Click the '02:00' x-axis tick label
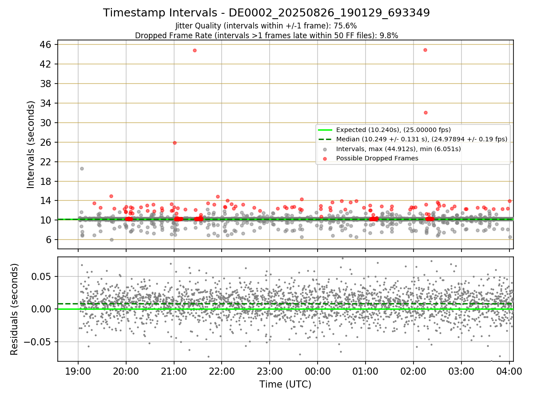 (414, 371)
